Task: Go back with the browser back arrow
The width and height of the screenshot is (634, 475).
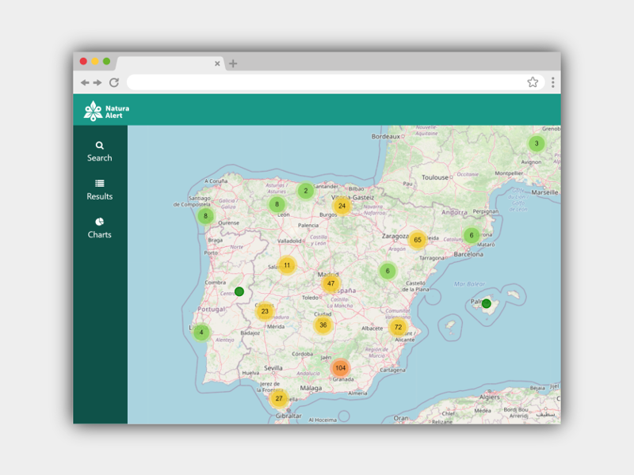Action: tap(85, 82)
